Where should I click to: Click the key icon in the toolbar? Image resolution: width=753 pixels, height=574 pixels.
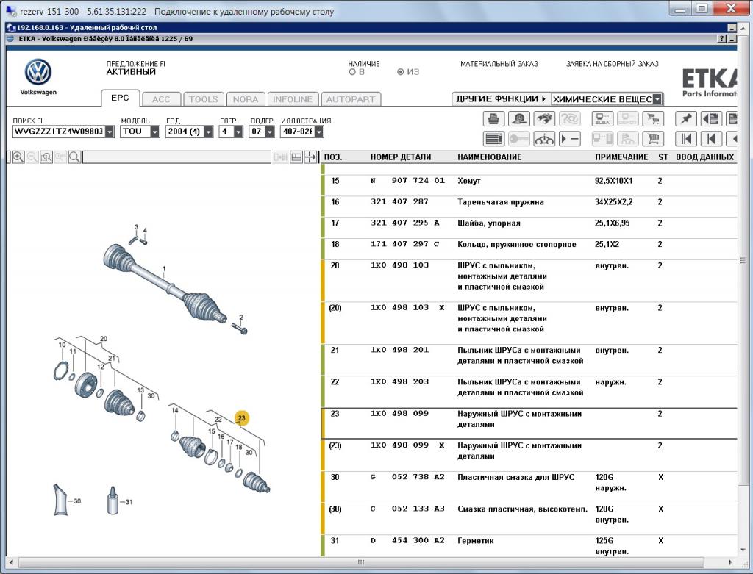pyautogui.click(x=518, y=139)
